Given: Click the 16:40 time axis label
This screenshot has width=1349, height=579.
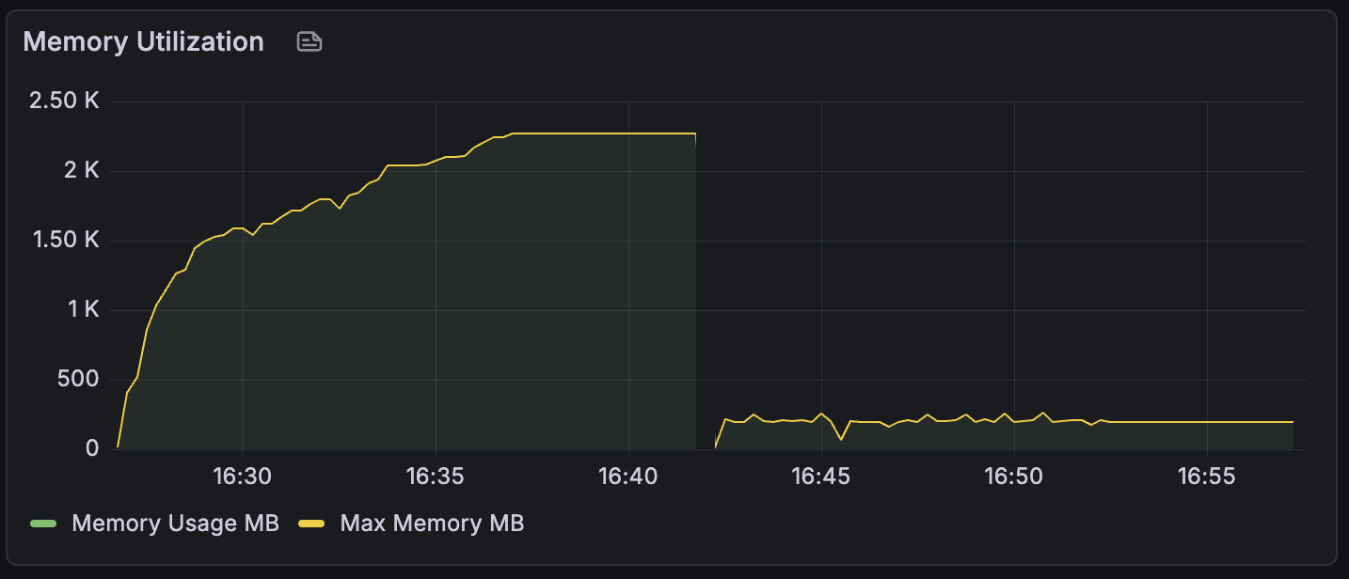Looking at the screenshot, I should 628,477.
